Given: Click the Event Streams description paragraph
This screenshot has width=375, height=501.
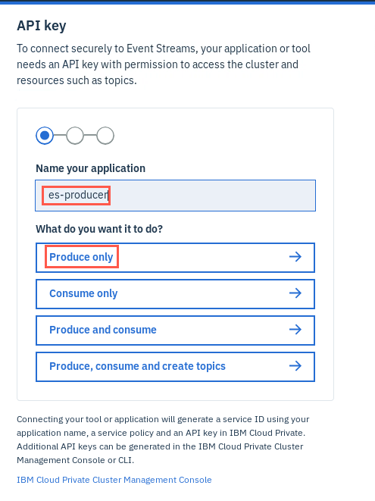Looking at the screenshot, I should pos(164,64).
